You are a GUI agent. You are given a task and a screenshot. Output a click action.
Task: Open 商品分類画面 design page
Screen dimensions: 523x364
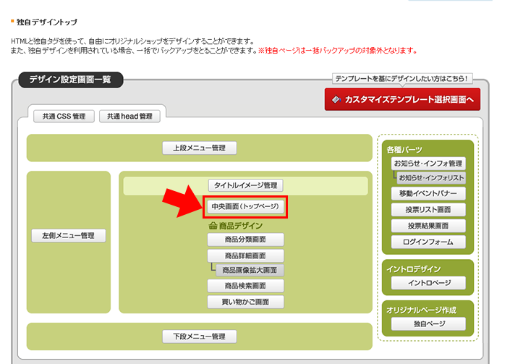[245, 240]
